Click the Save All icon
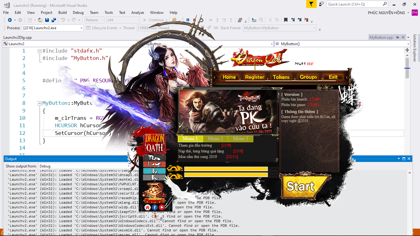 pyautogui.click(x=54, y=20)
